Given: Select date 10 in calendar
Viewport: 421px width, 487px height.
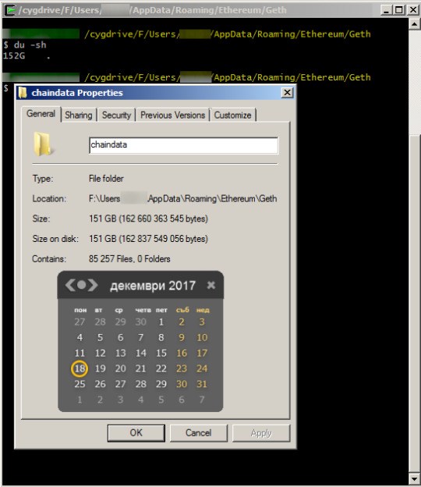Looking at the screenshot, I should click(x=202, y=338).
